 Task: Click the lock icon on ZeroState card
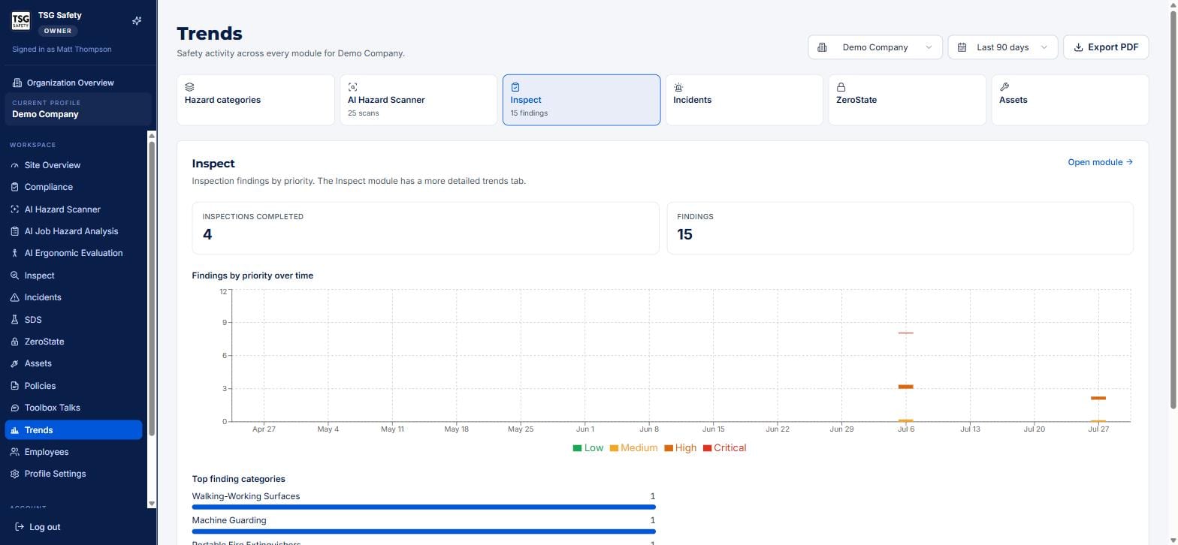tap(841, 87)
